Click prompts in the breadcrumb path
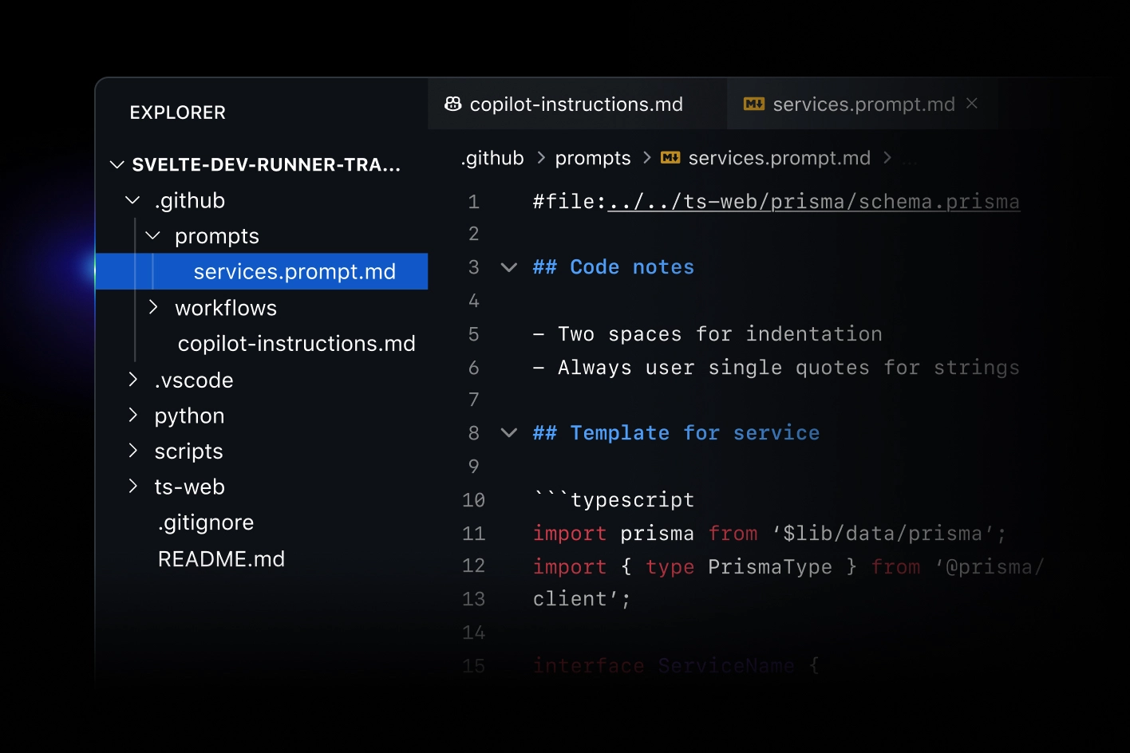The image size is (1130, 753). (592, 157)
